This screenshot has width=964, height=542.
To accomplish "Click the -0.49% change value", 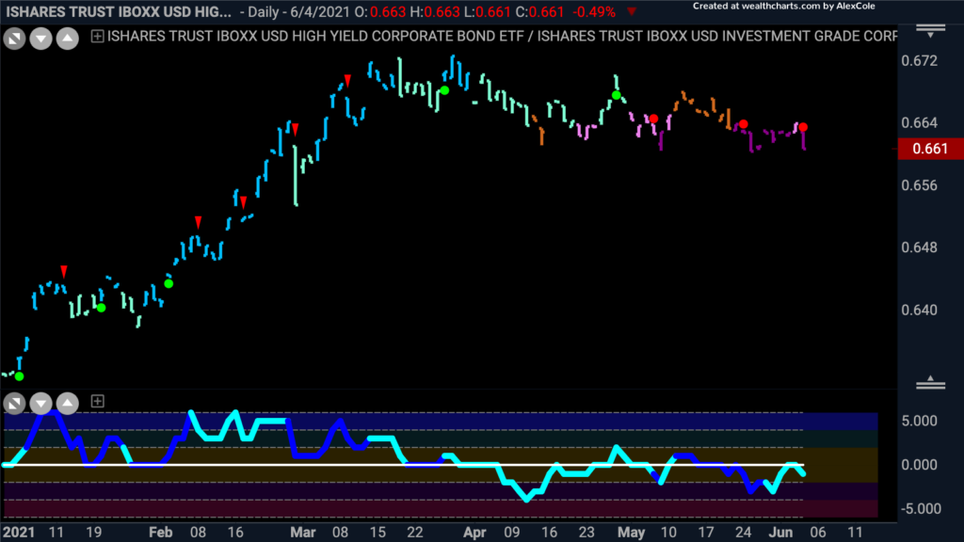I will (x=594, y=11).
